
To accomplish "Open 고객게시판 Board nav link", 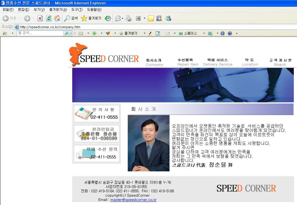I will [280, 62].
